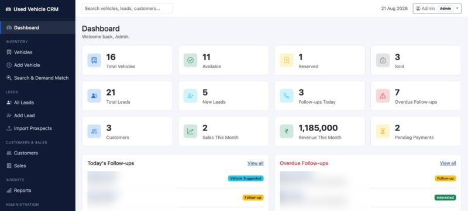Click the 1,185,000 revenue value

[318, 128]
